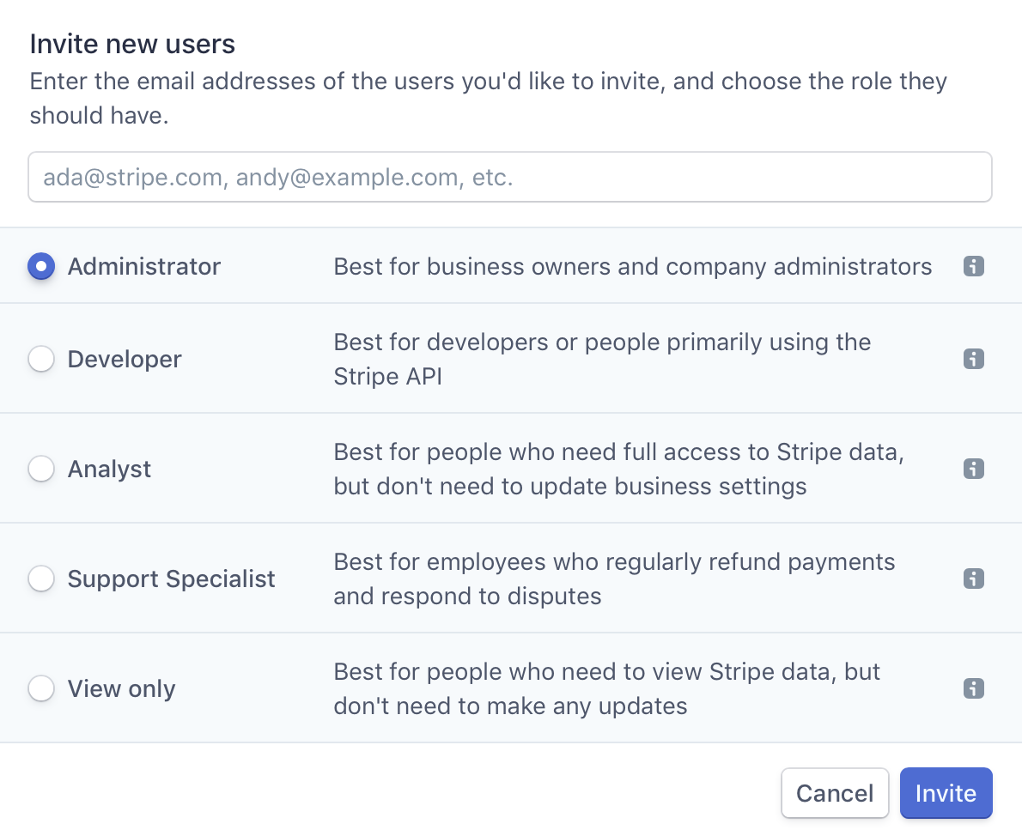Select the Support Specialist radio button

click(x=41, y=578)
